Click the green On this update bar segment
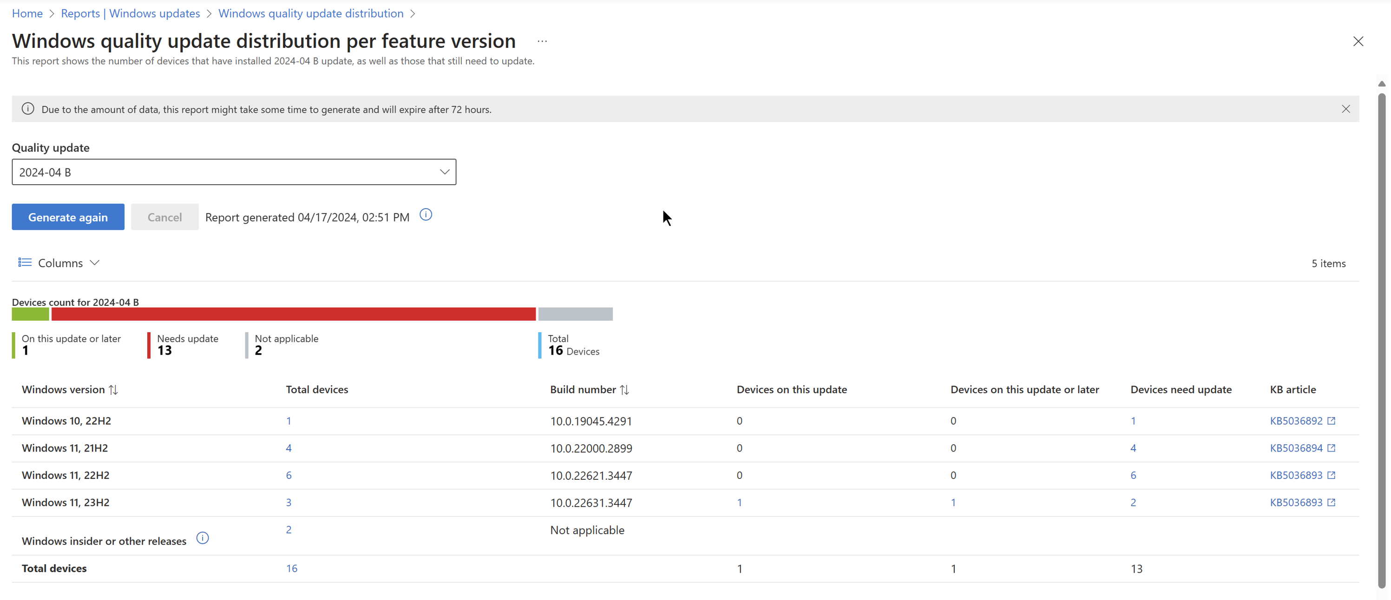 tap(30, 314)
